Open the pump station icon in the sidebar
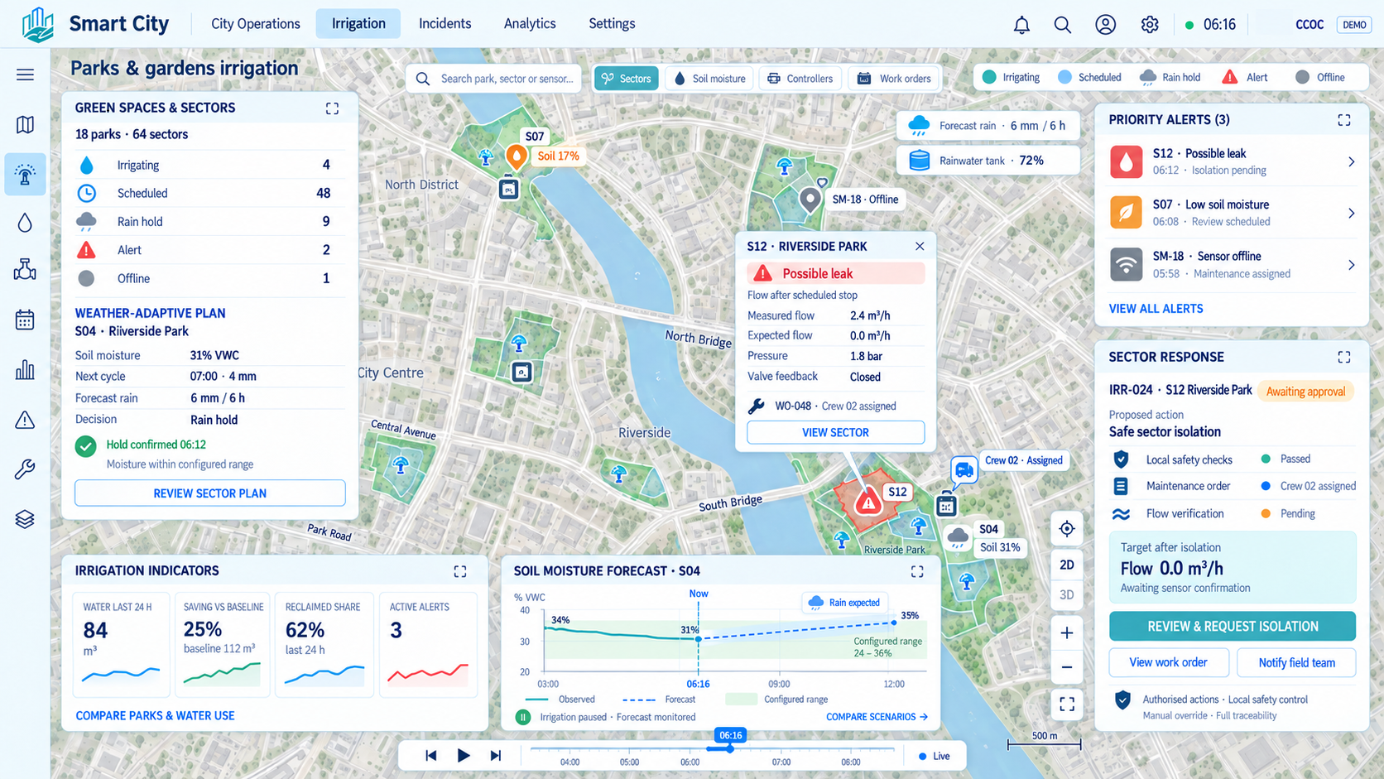This screenshot has width=1384, height=779. pos(25,269)
